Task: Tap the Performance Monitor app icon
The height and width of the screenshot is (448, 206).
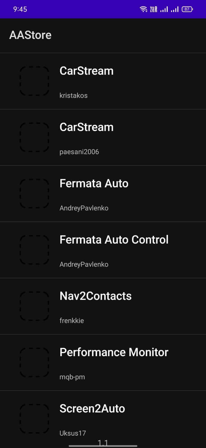Action: [34, 362]
